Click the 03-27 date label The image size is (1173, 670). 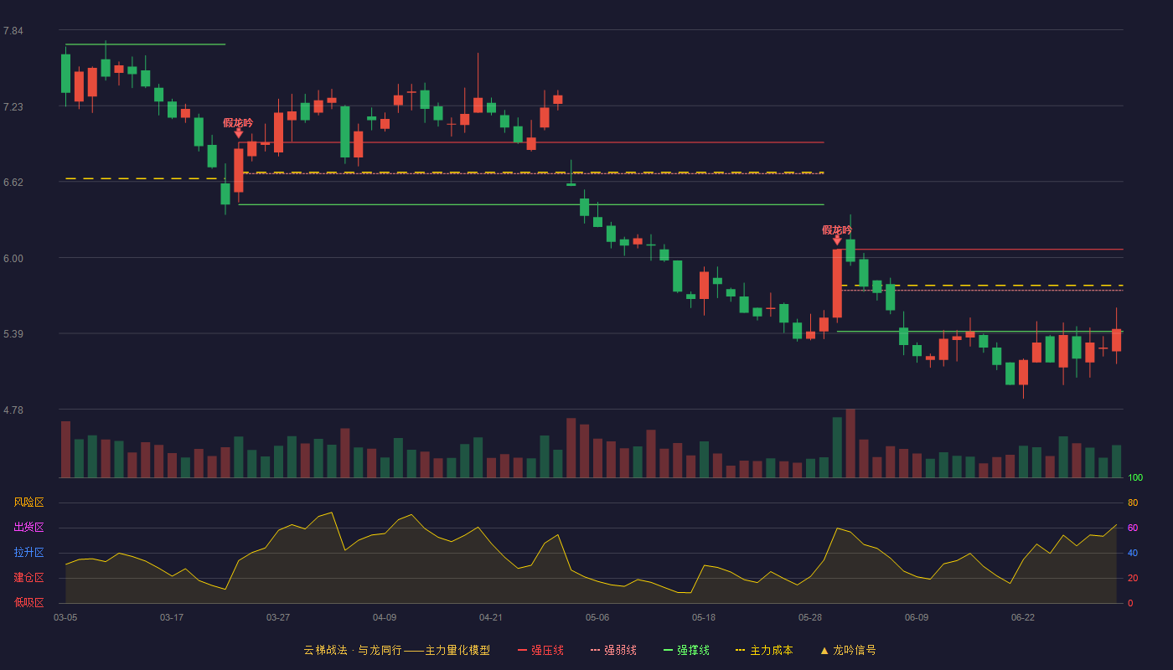tap(278, 617)
